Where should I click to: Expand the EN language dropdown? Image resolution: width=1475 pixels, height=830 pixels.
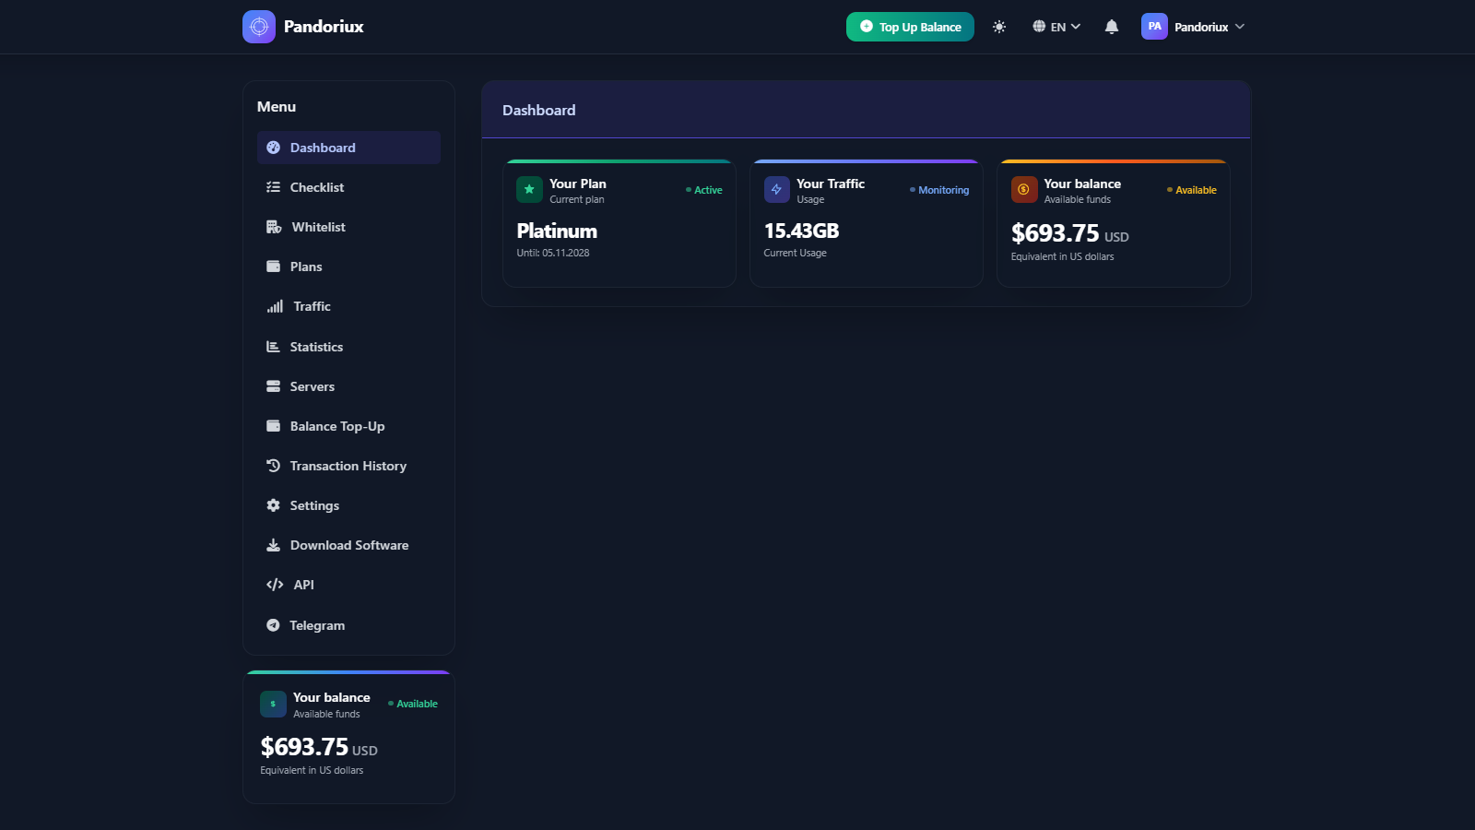point(1058,27)
